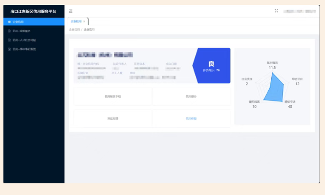Click the 信用+审批服务 sidebar icon
Screen dimensions: 325x195
point(9,31)
